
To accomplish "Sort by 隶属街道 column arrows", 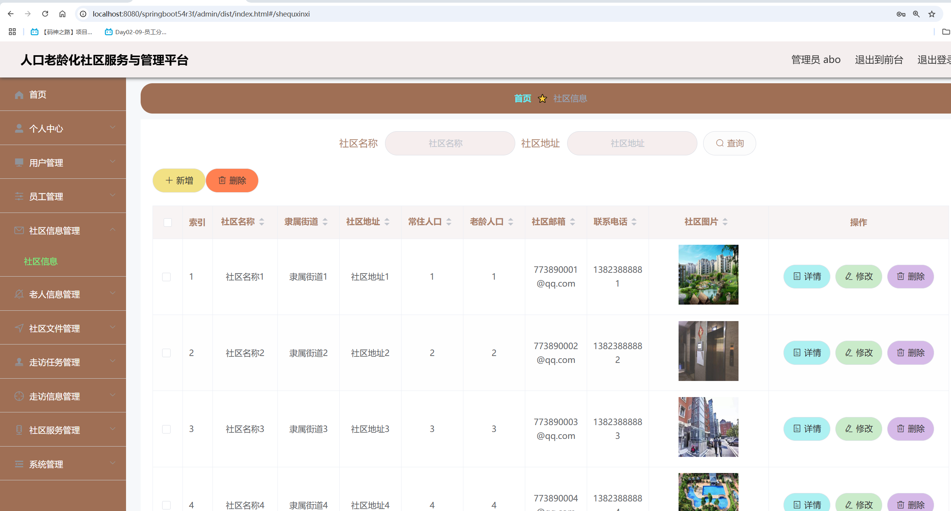I will 325,222.
